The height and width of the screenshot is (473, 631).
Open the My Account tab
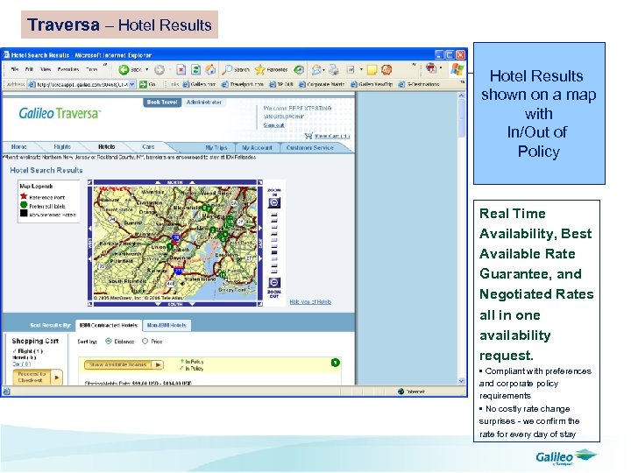click(257, 148)
